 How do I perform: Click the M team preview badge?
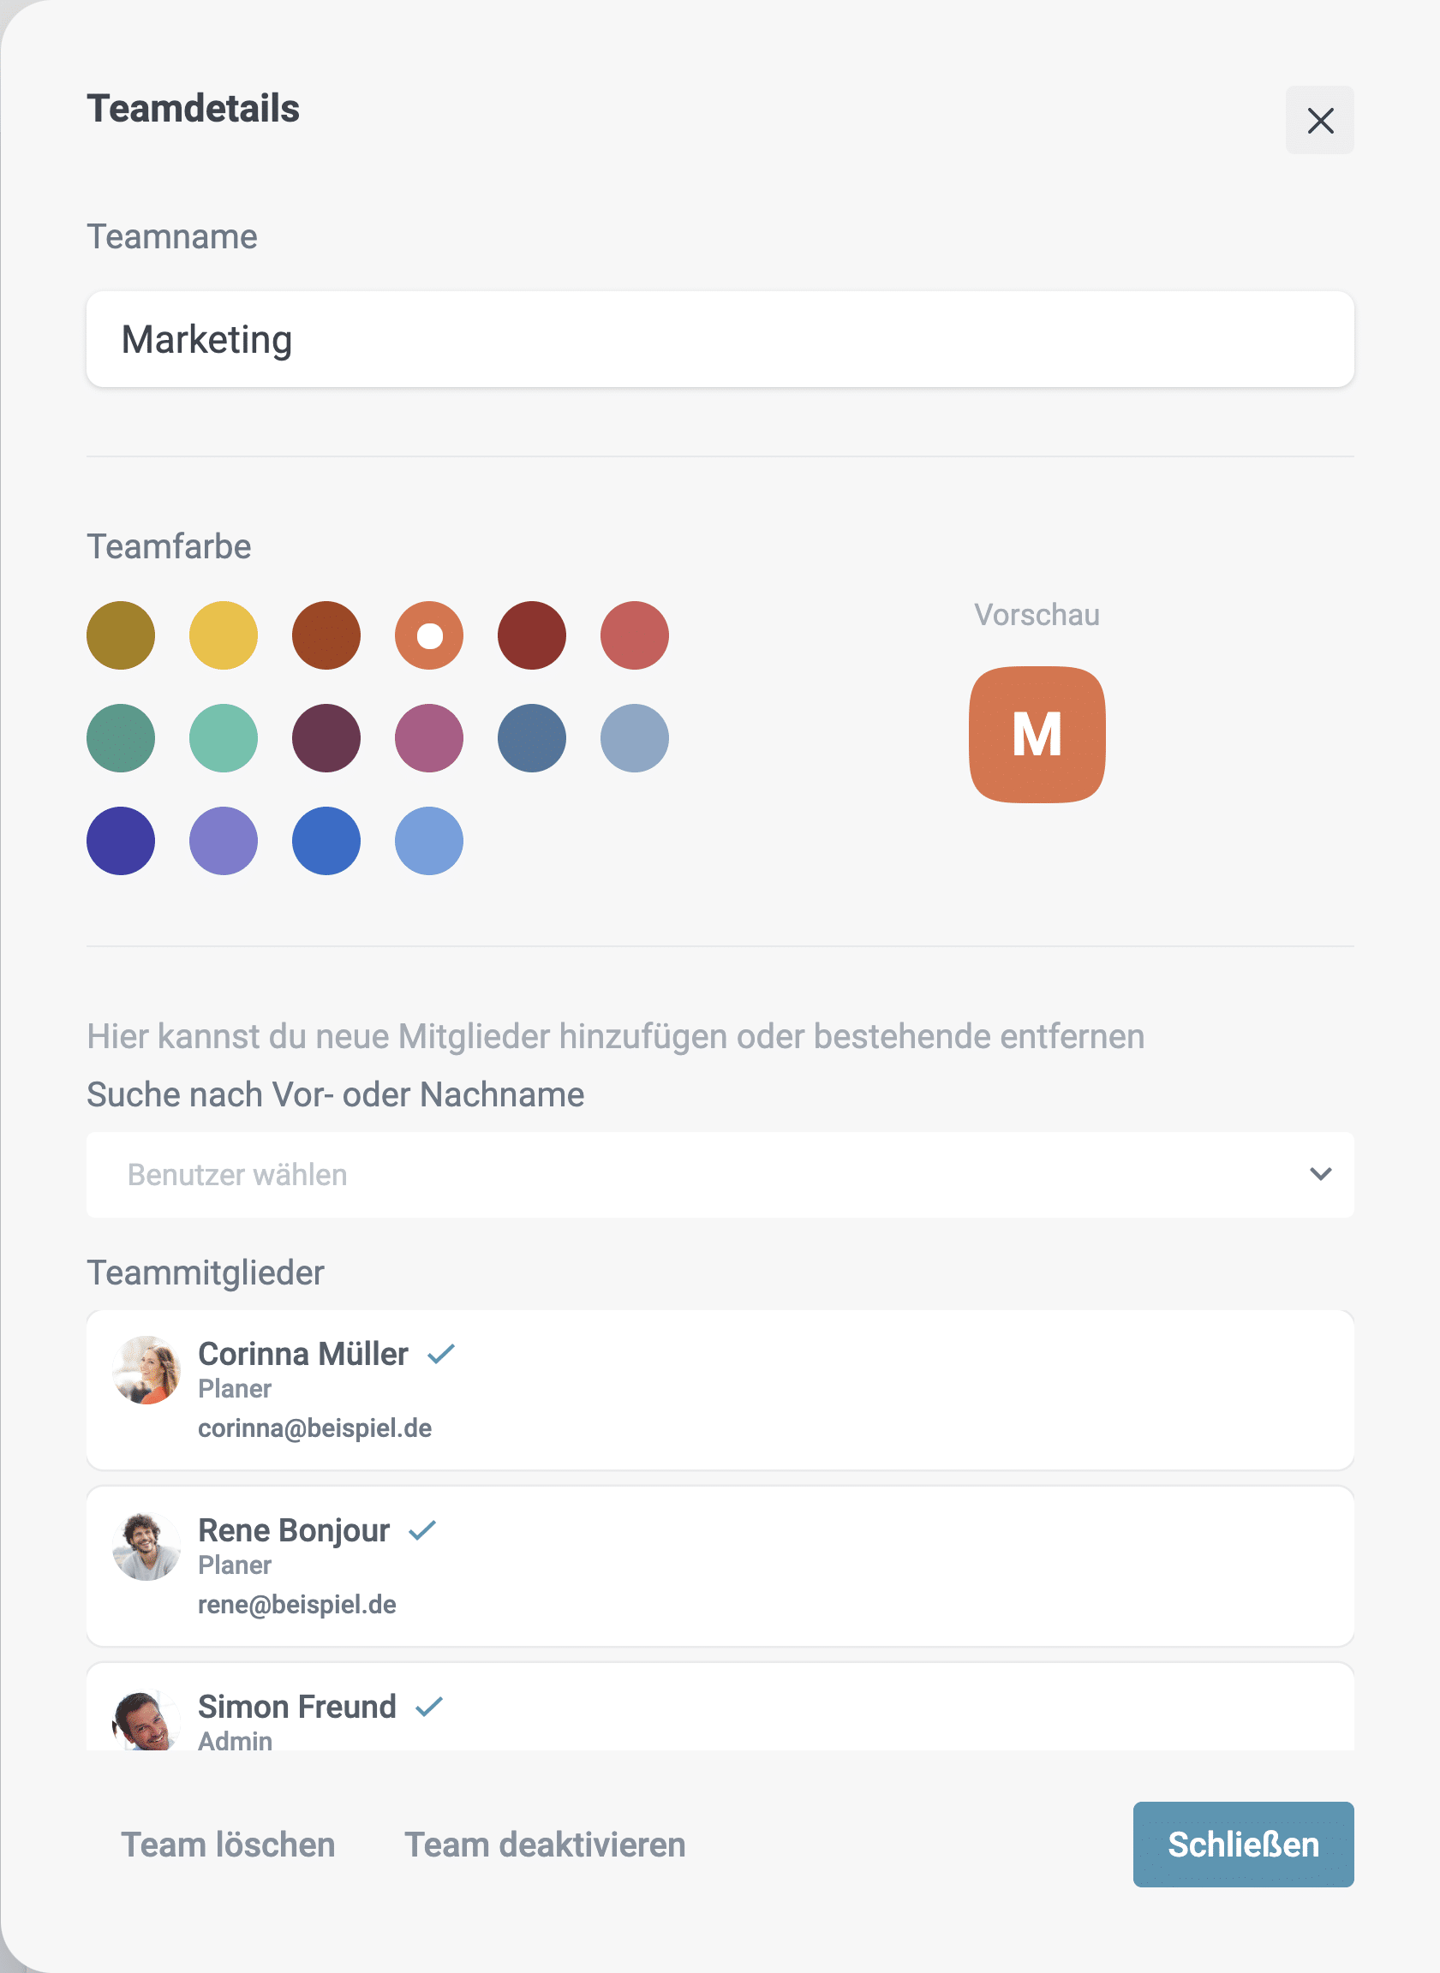[1037, 735]
